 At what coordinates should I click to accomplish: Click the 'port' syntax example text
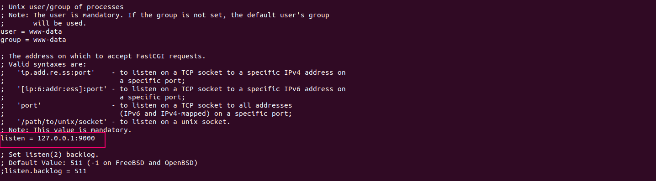point(29,105)
